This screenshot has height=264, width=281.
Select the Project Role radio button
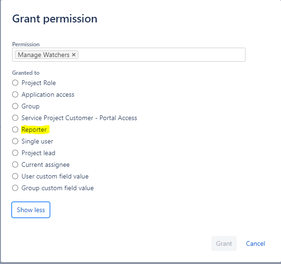coord(15,83)
